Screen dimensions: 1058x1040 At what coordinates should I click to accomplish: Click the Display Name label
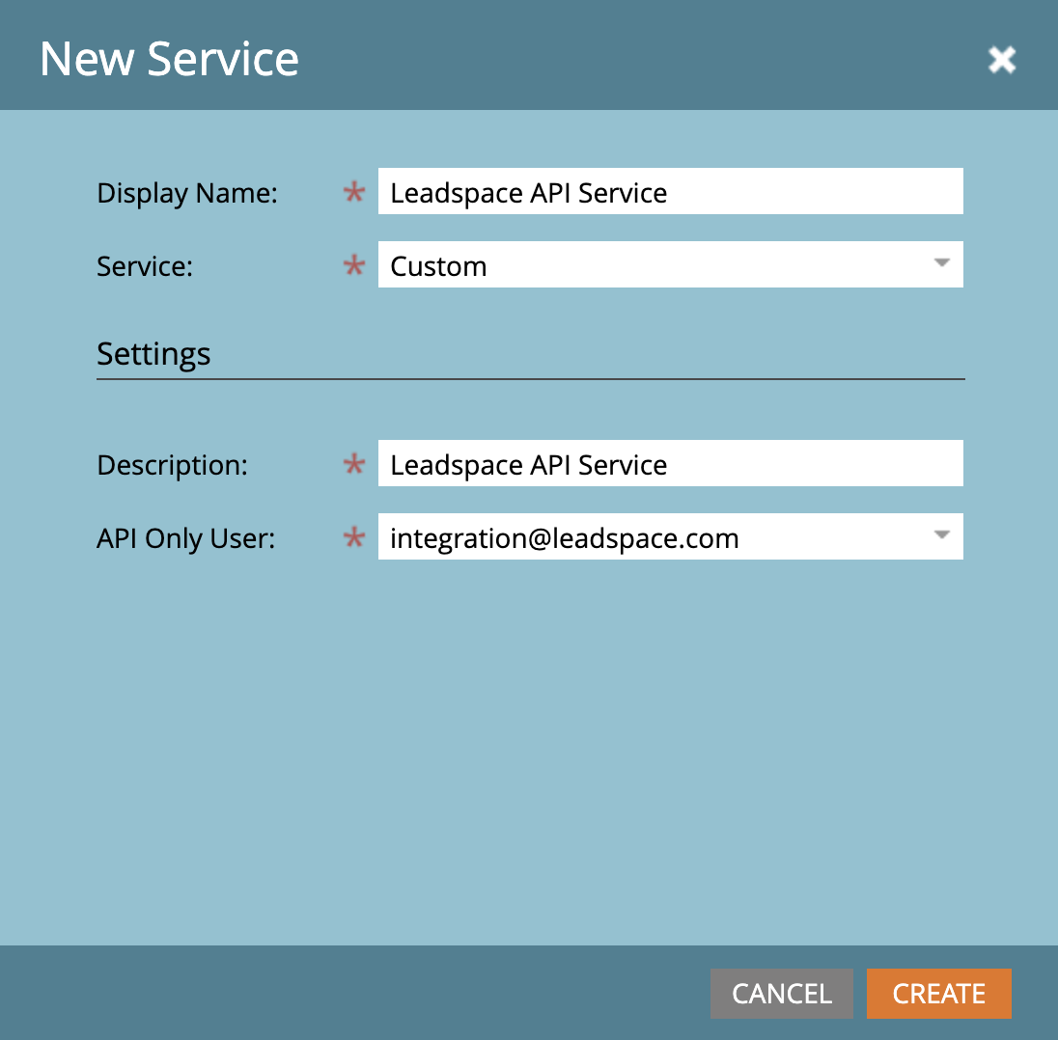(x=187, y=193)
